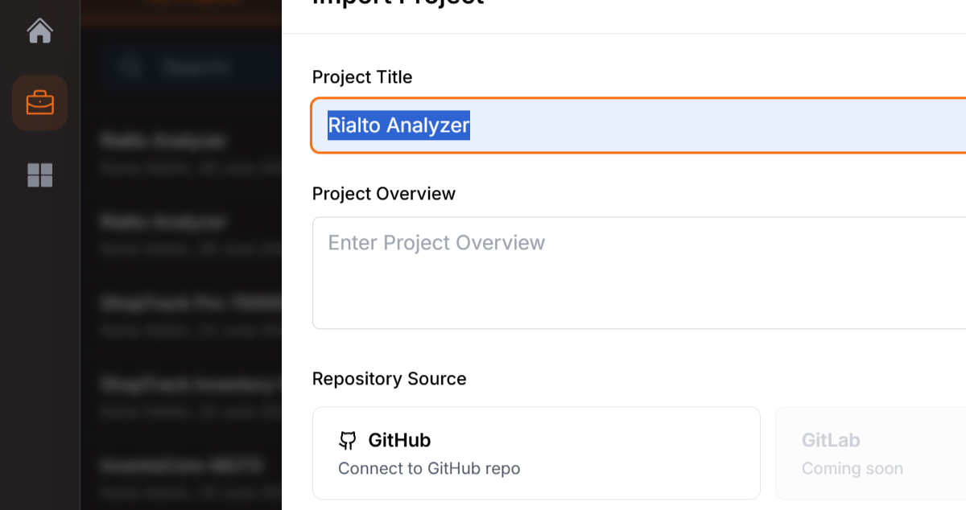Open the ShopTrack Pro project entry

coord(192,311)
